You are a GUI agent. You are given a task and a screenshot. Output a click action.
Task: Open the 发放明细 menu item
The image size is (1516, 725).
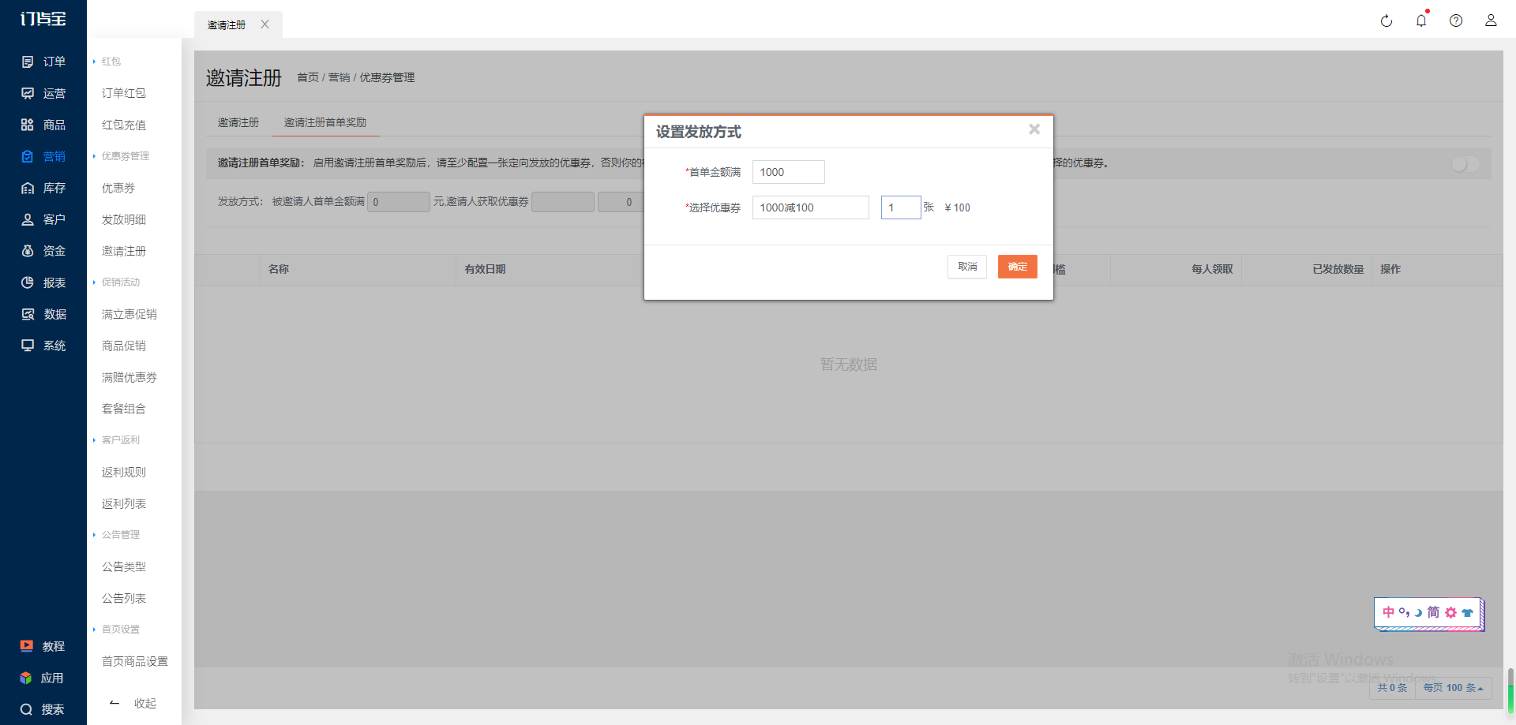(x=124, y=219)
